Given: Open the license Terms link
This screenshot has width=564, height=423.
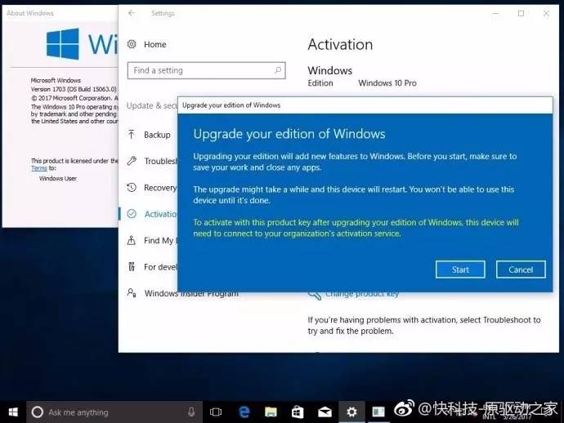Looking at the screenshot, I should pos(38,167).
